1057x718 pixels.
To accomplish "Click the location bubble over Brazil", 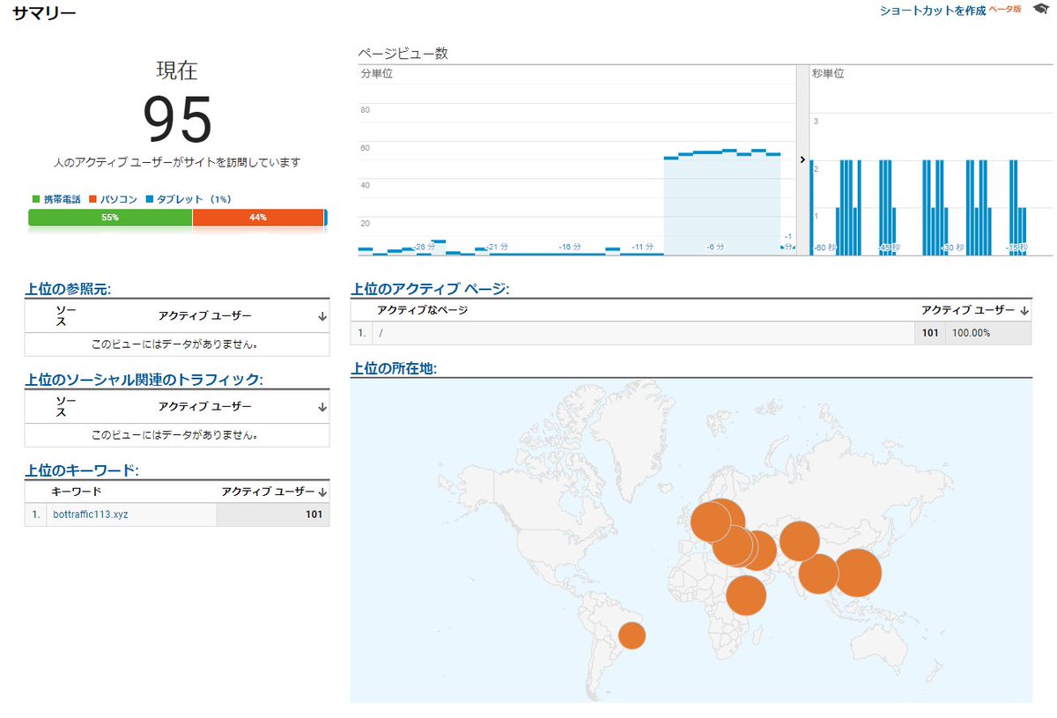I will (x=632, y=634).
